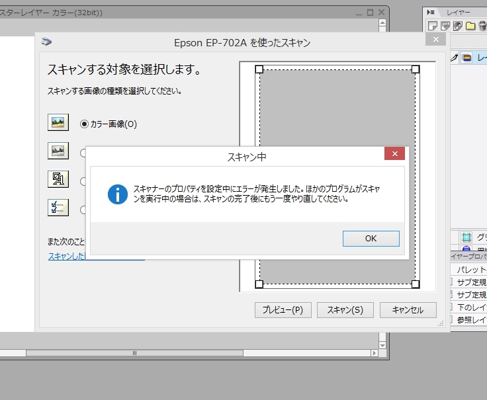Click the レイヤー panel tab title
The image size is (487, 400).
[x=458, y=13]
